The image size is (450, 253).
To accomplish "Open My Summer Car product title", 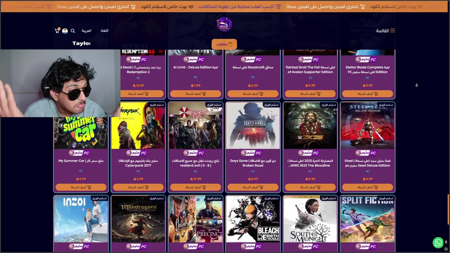I will pyautogui.click(x=81, y=161).
